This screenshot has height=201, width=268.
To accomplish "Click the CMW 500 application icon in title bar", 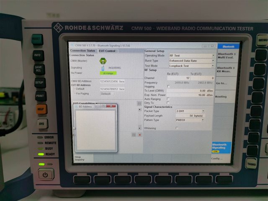I will tap(72, 45).
